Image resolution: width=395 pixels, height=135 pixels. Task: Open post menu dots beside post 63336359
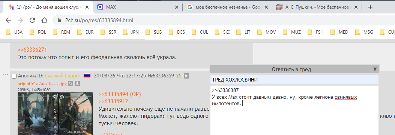pos(5,74)
